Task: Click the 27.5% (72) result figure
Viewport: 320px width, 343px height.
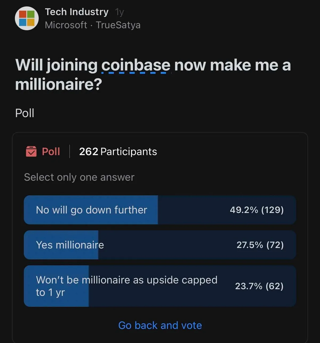Action: [x=260, y=245]
